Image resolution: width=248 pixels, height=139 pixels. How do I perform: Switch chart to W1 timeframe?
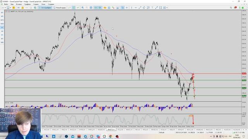pyautogui.click(x=2, y=39)
